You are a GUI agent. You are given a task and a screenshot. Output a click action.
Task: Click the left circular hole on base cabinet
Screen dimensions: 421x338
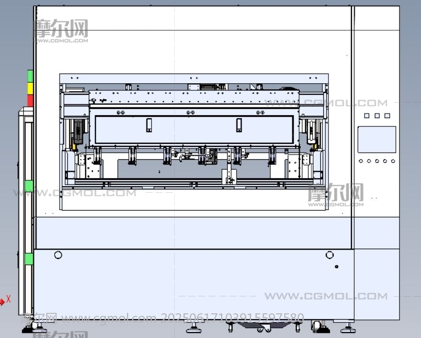pyautogui.click(x=58, y=255)
